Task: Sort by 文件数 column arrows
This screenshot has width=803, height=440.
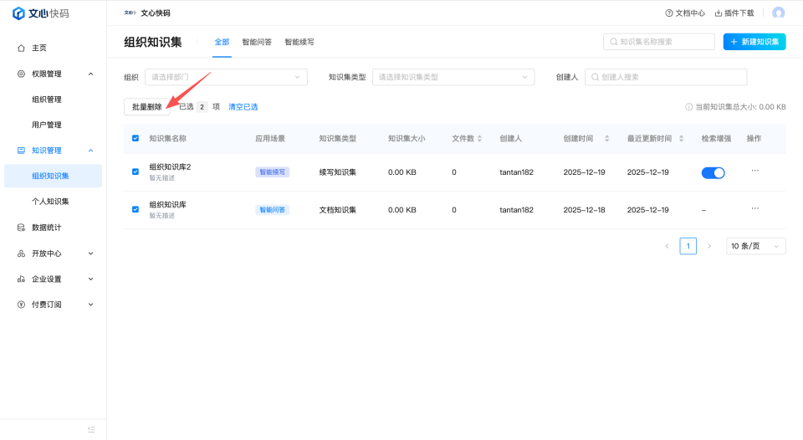Action: [x=479, y=138]
